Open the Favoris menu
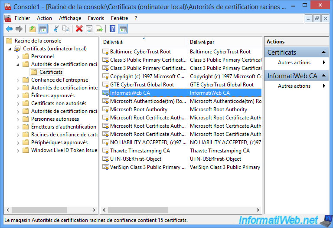The height and width of the screenshot is (228, 333). point(96,18)
